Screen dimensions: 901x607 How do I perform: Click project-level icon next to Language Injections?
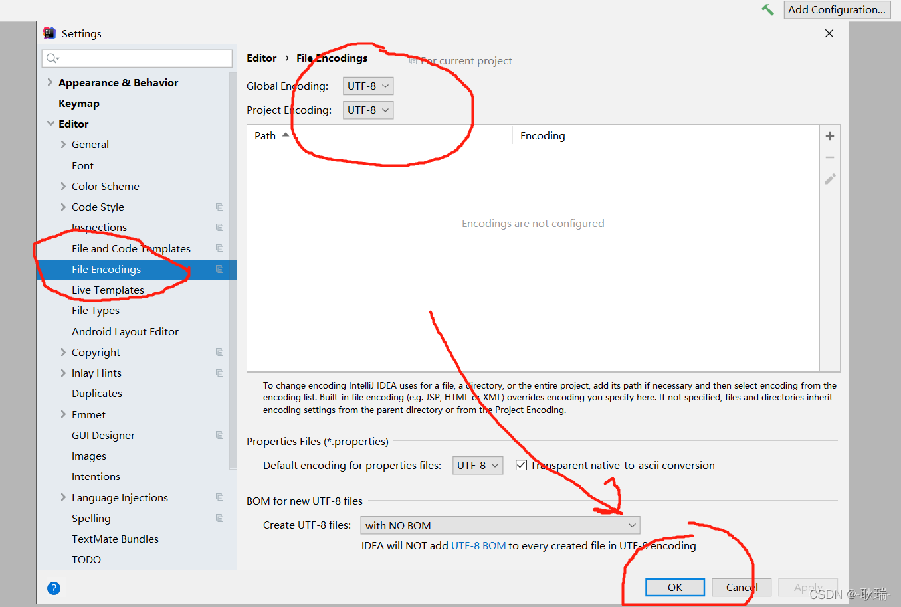click(x=219, y=497)
